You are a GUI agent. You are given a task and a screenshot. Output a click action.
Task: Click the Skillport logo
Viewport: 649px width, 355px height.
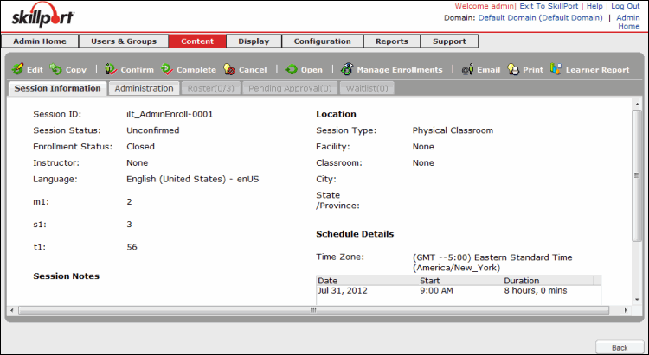(x=42, y=16)
